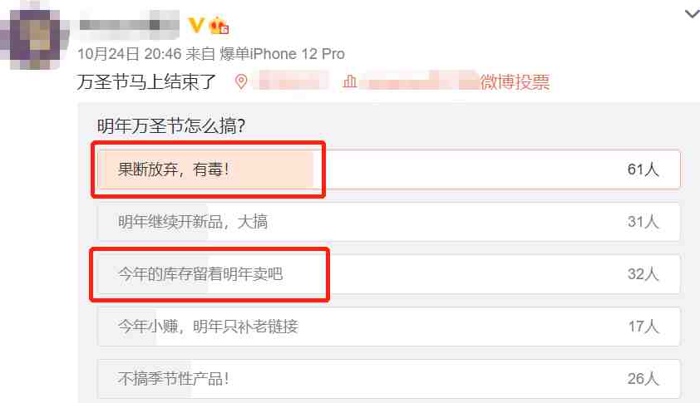Open the post options chevron menu
This screenshot has height=403, width=700.
[x=692, y=14]
